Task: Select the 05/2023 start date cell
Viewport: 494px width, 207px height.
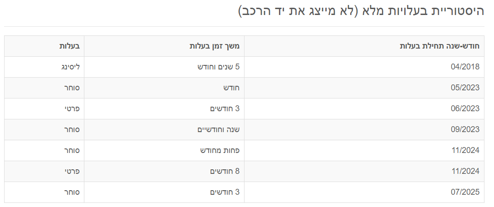Action: (x=465, y=88)
